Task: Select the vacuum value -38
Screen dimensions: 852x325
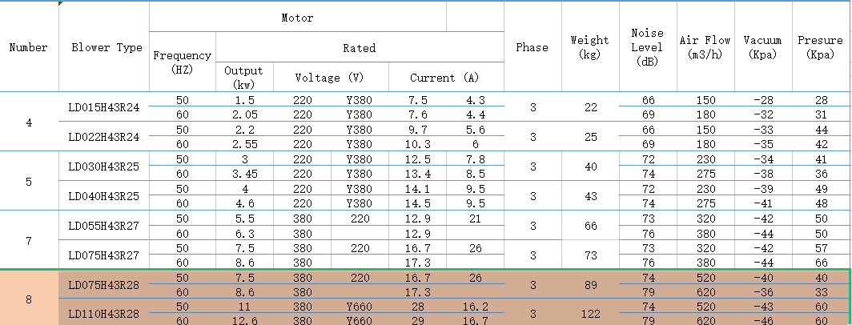Action: pyautogui.click(x=763, y=174)
